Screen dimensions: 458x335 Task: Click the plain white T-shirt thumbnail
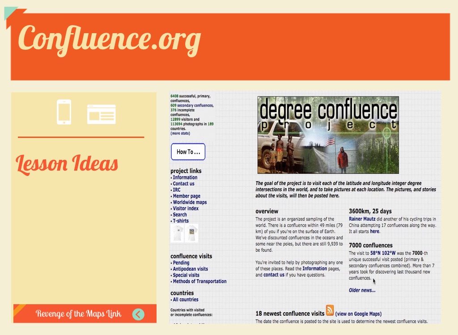pos(178,232)
